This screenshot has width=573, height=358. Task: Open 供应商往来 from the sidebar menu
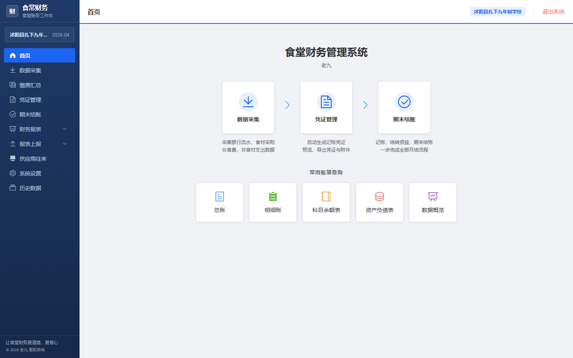39,158
